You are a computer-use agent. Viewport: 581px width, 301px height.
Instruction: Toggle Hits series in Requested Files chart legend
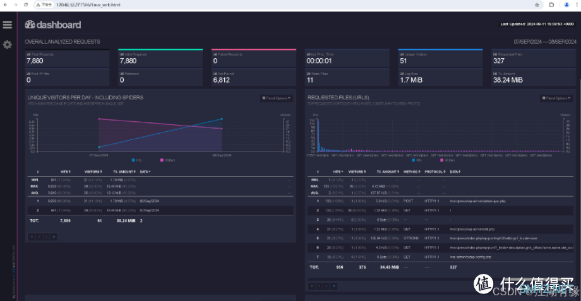417,160
